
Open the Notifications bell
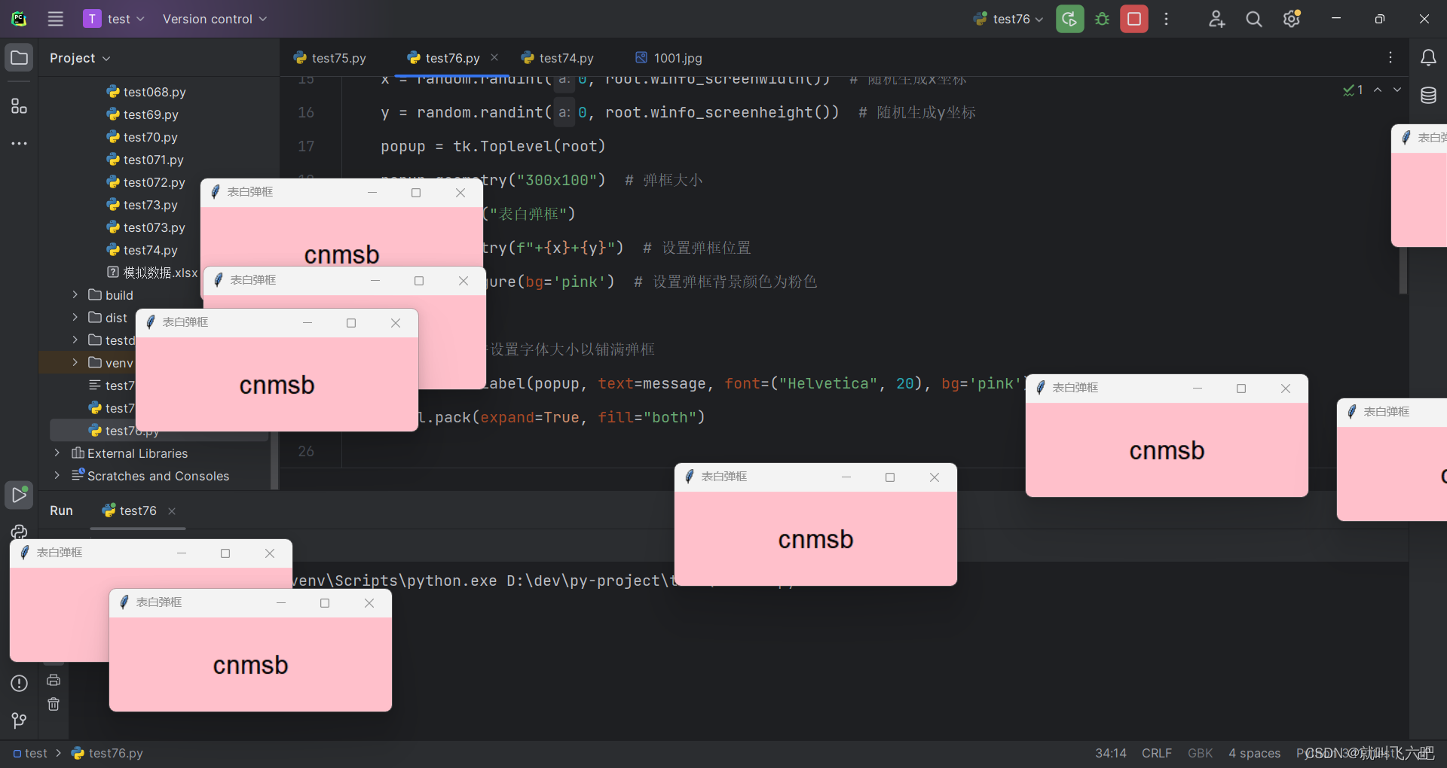point(1428,58)
